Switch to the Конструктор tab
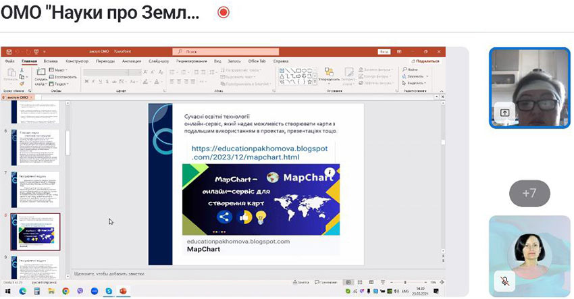 coord(77,61)
